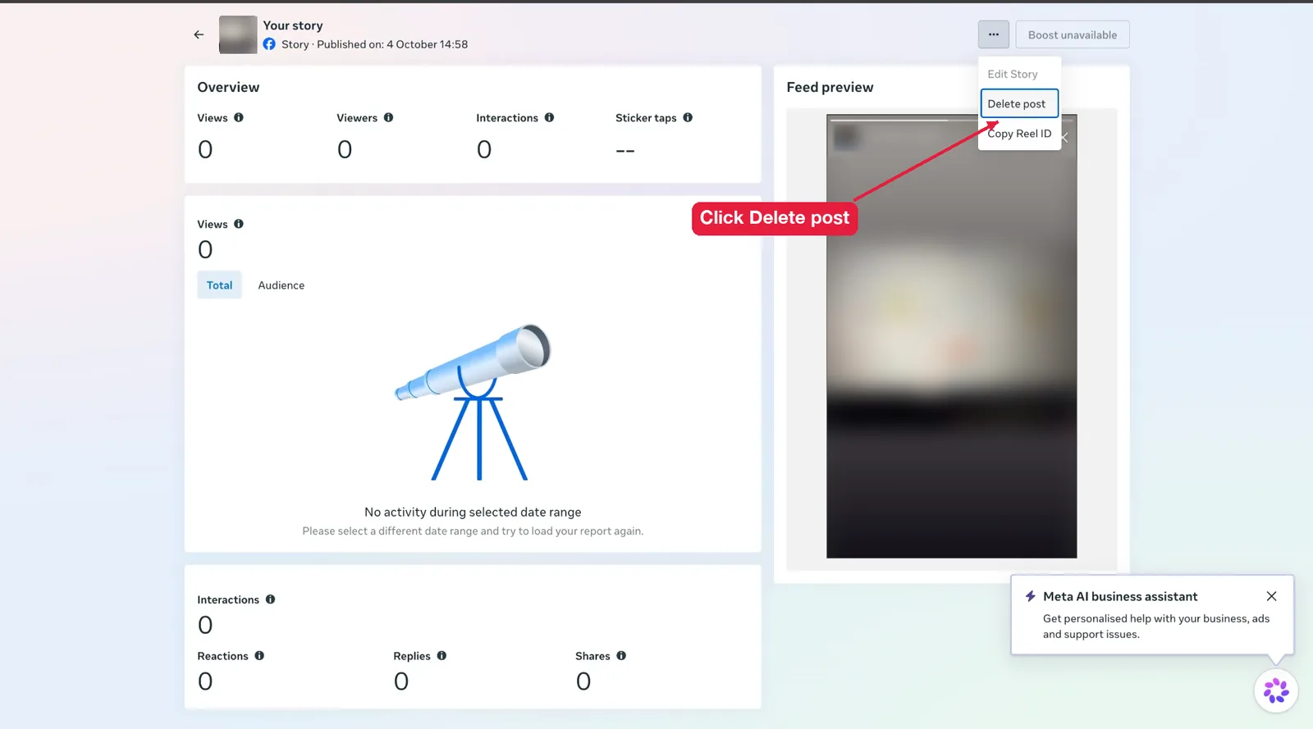1313x729 pixels.
Task: Click 'Published on: 4 October 14:58' text
Action: [392, 44]
